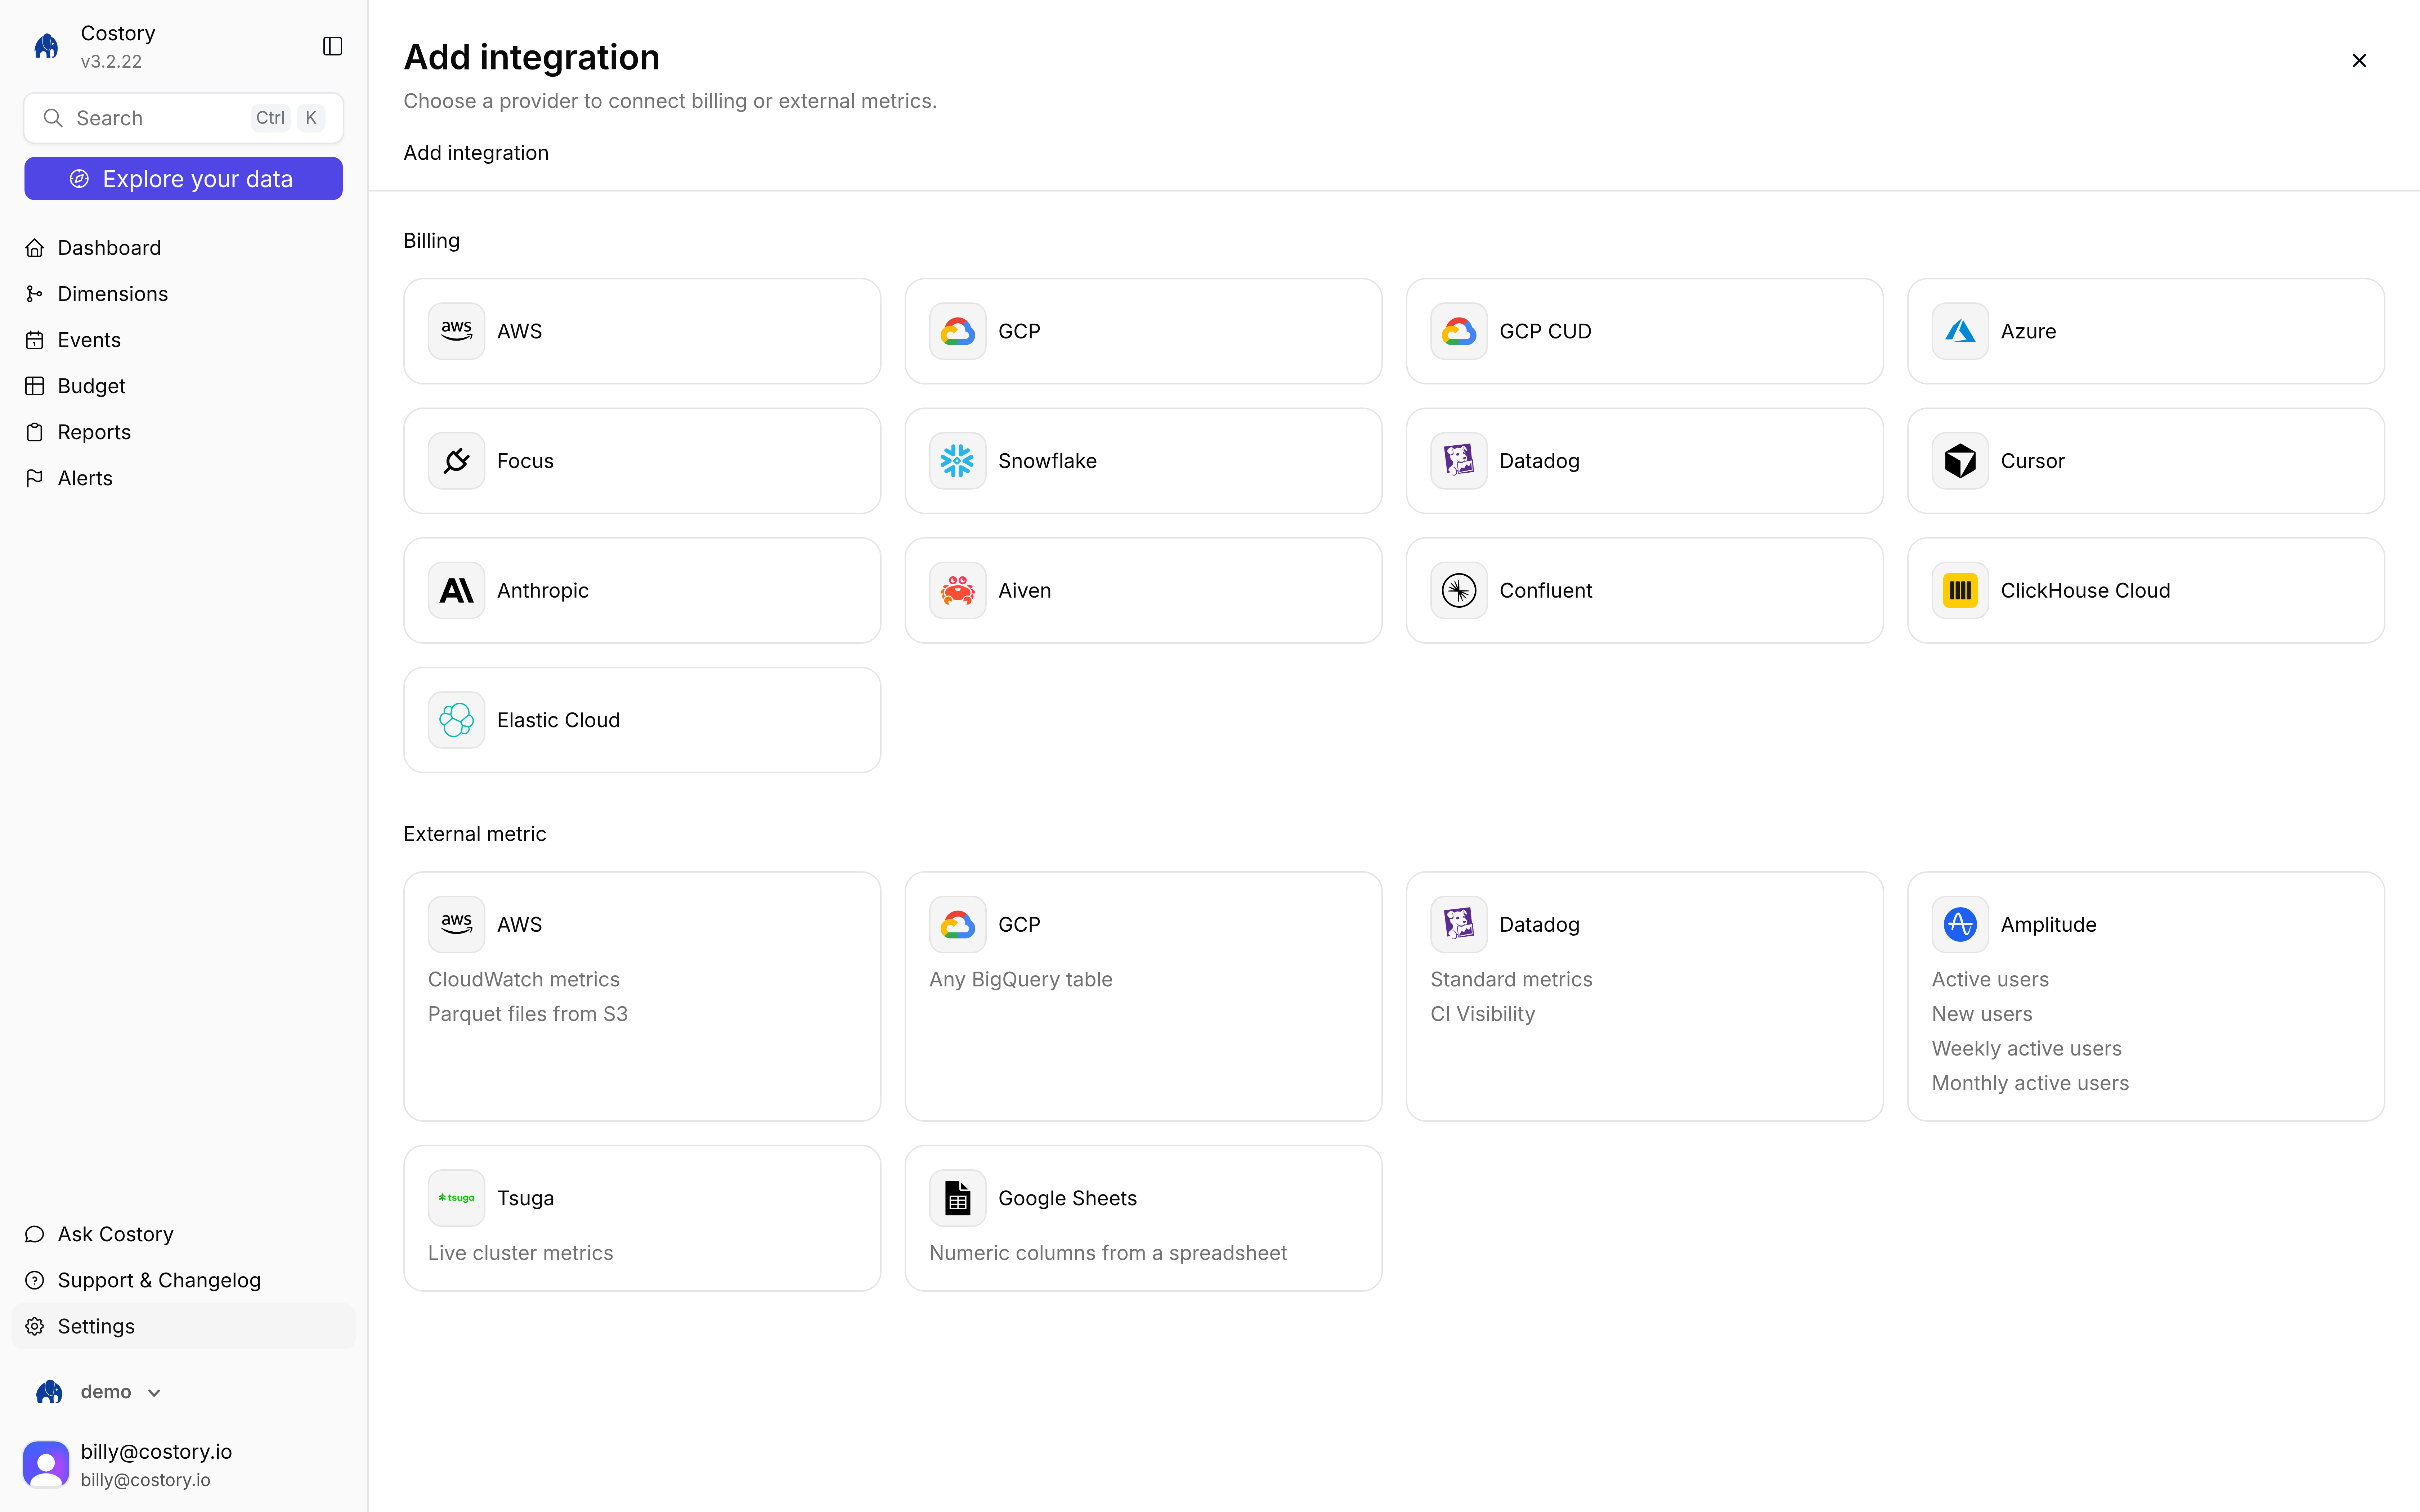2420x1512 pixels.
Task: Click the user avatar icon
Action: point(46,1464)
